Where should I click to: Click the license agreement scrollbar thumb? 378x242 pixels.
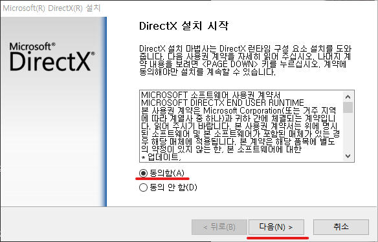(348, 107)
